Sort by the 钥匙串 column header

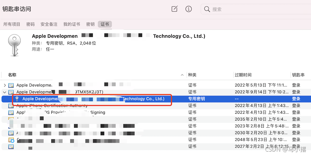click(298, 75)
